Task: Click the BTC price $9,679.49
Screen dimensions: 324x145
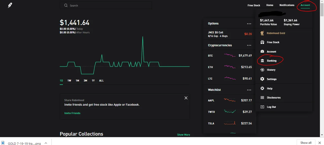Action: 245,56
